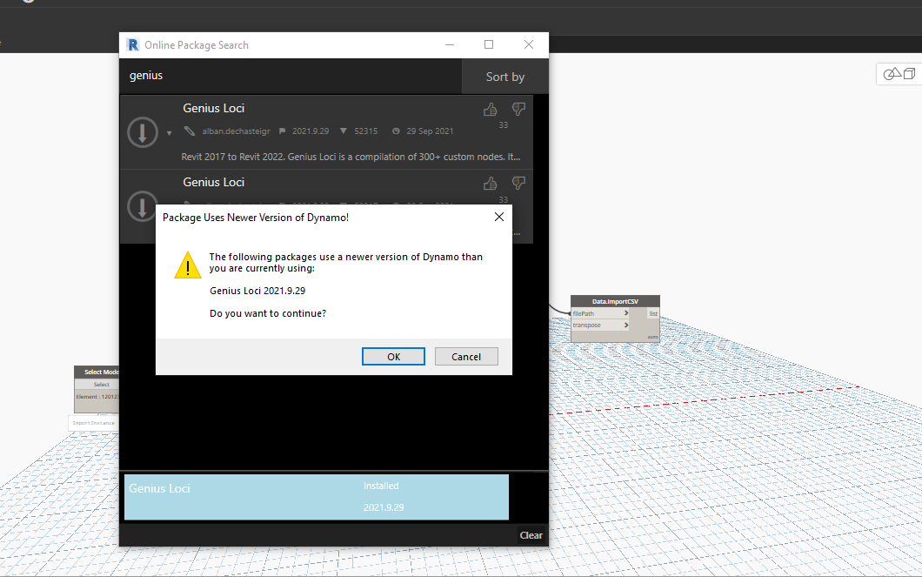The image size is (922, 577).
Task: Close the Package Uses Newer Version dialog
Action: [x=499, y=217]
